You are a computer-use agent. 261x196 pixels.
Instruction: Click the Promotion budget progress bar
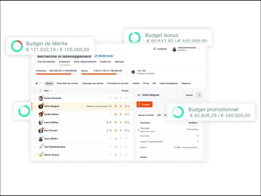[x=56, y=74]
